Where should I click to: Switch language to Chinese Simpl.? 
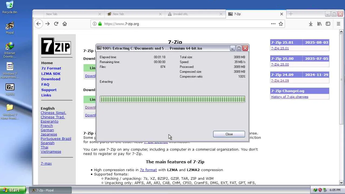(x=53, y=113)
